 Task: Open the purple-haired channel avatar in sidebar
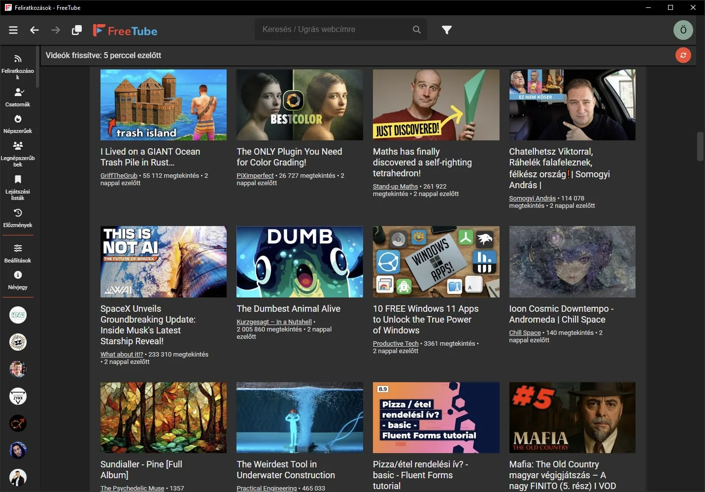coord(18,450)
